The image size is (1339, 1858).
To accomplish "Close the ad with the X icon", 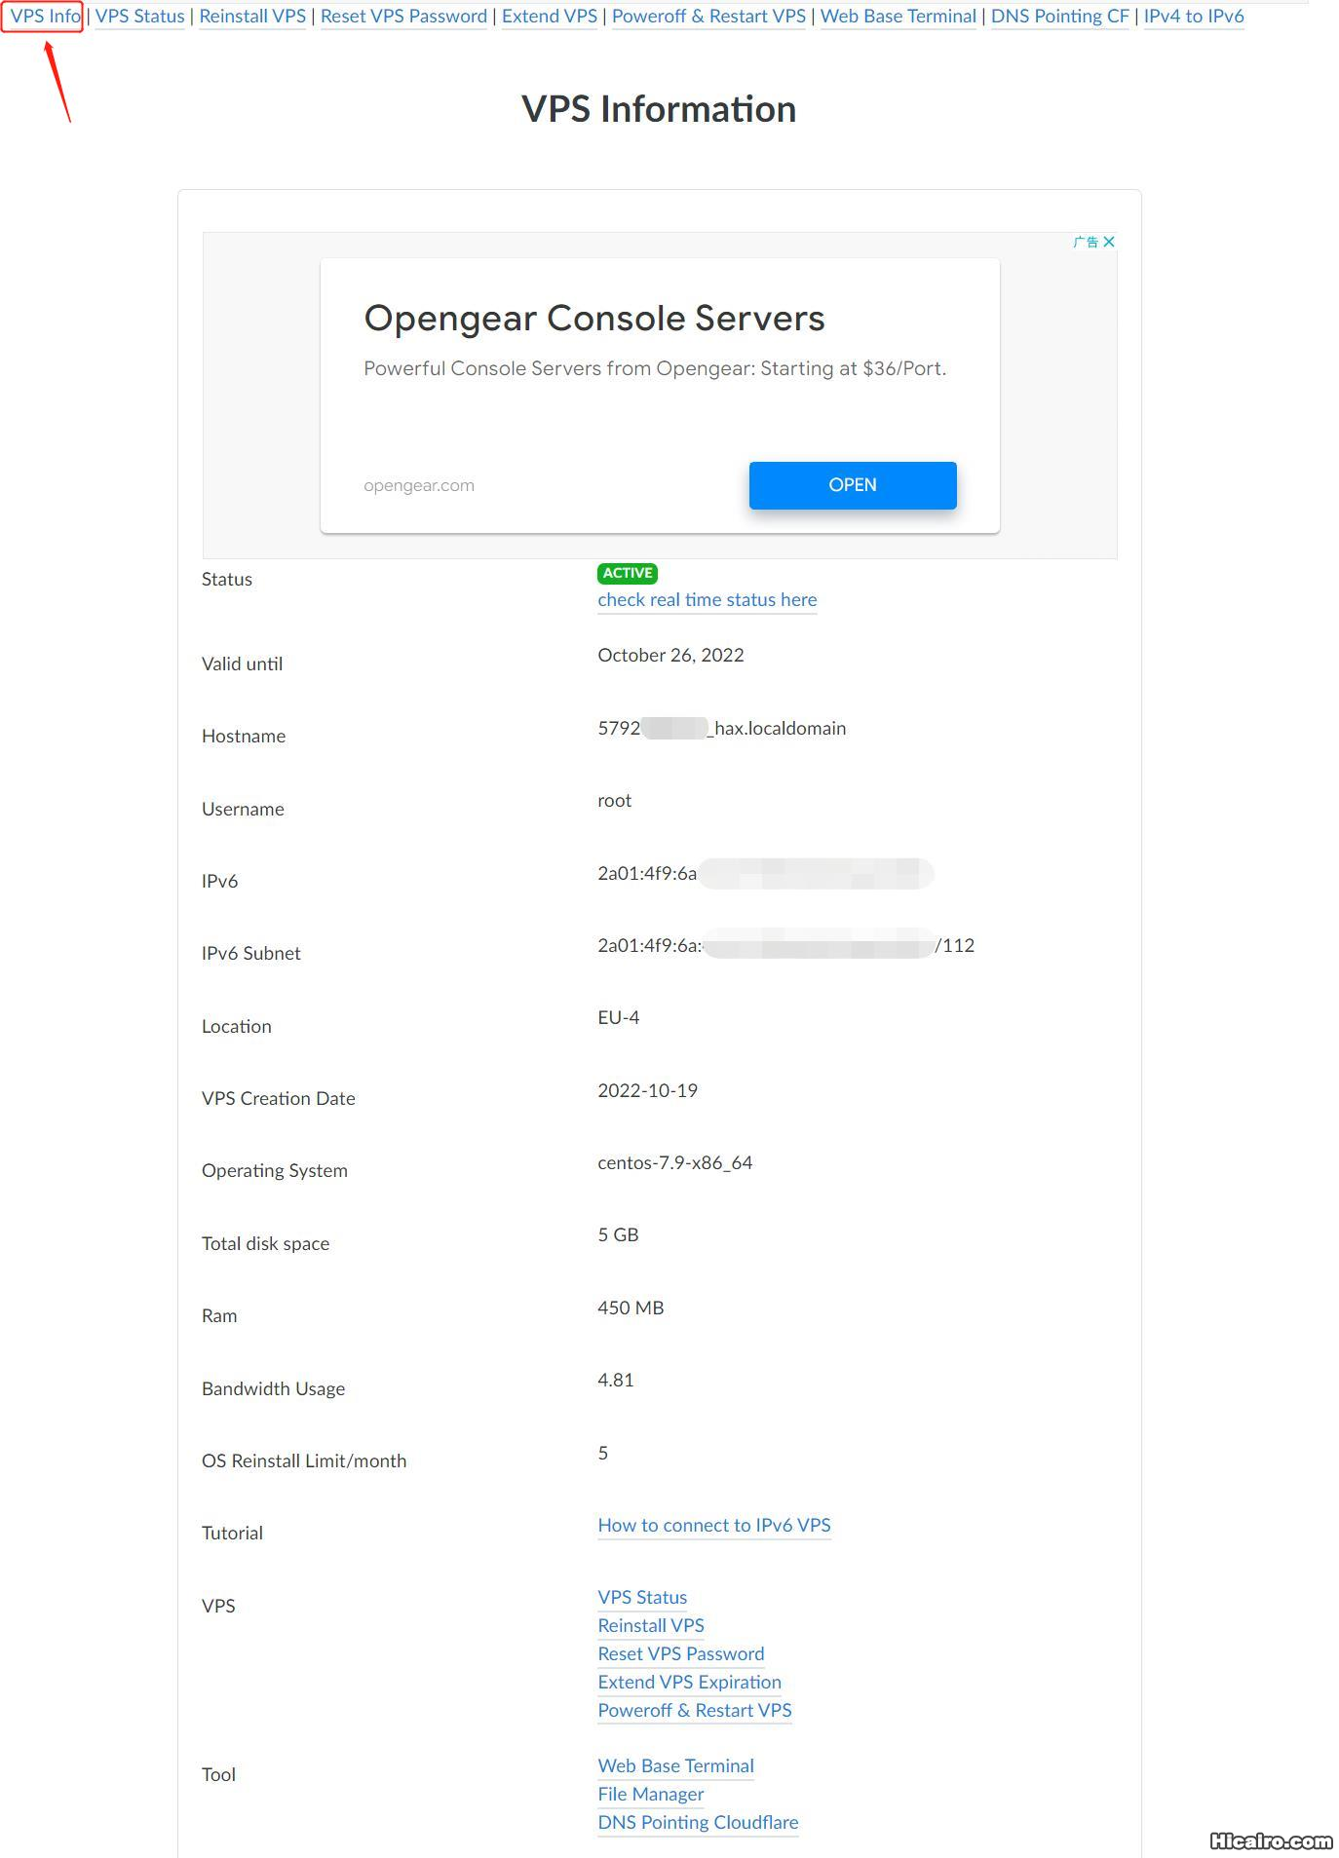I will coord(1108,242).
